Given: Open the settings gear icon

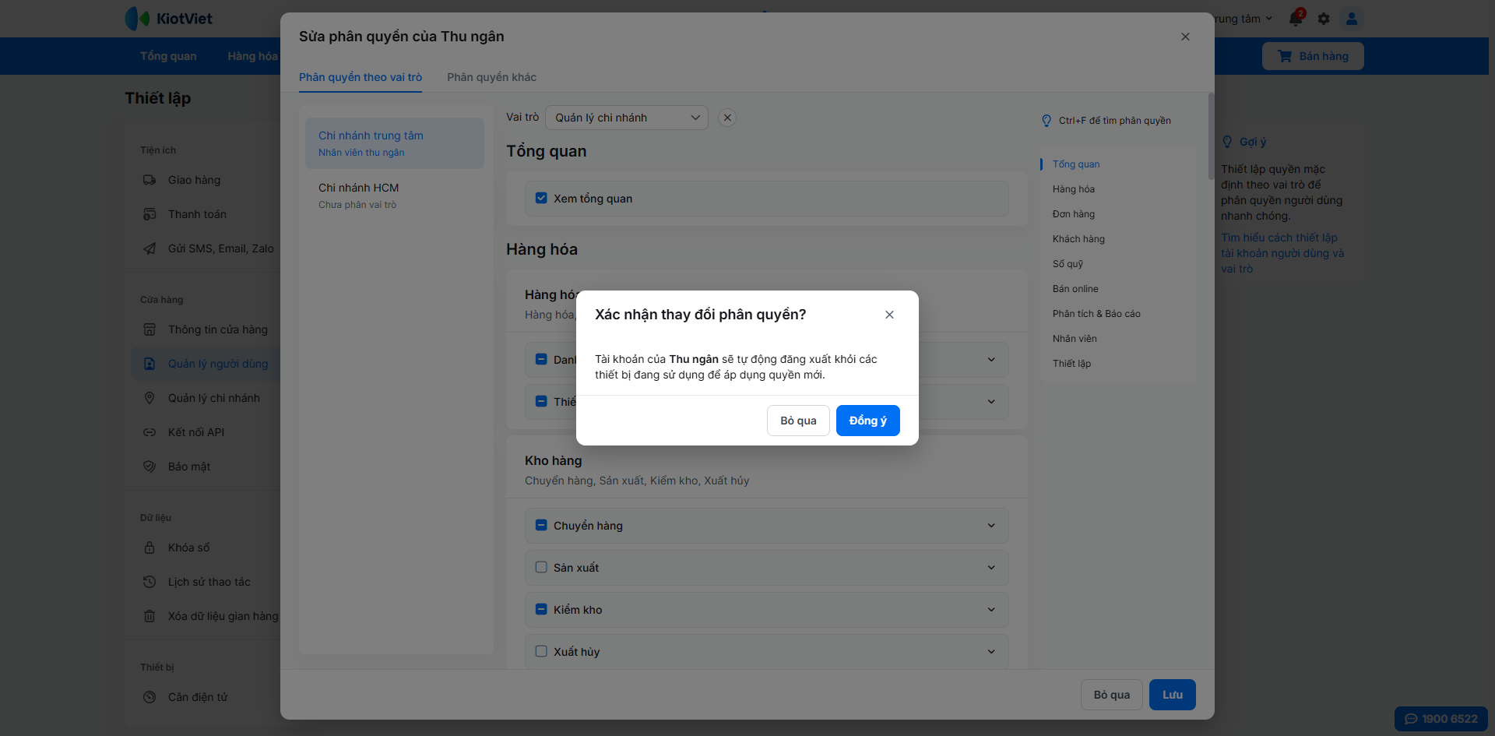Looking at the screenshot, I should point(1324,19).
